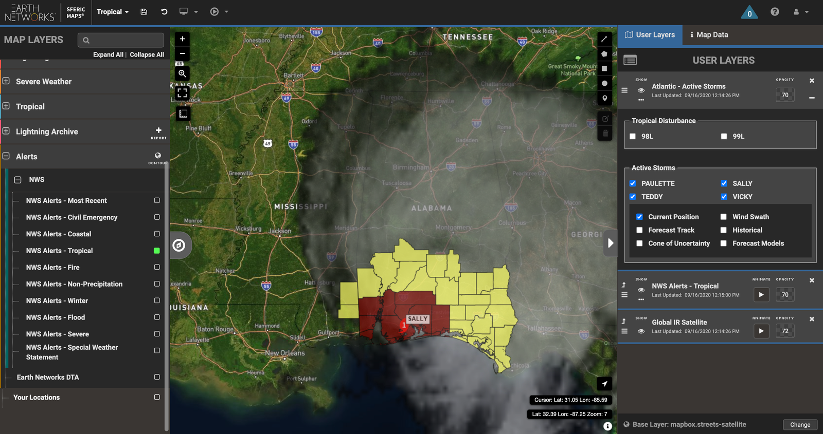Open the user account menu
Image resolution: width=823 pixels, height=434 pixels.
(800, 12)
